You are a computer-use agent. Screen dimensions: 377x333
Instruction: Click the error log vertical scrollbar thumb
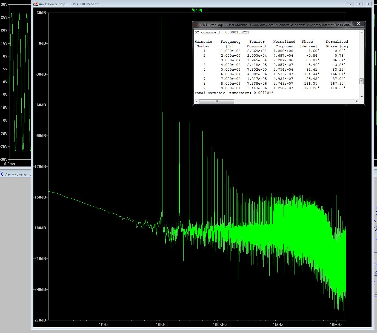click(x=362, y=81)
